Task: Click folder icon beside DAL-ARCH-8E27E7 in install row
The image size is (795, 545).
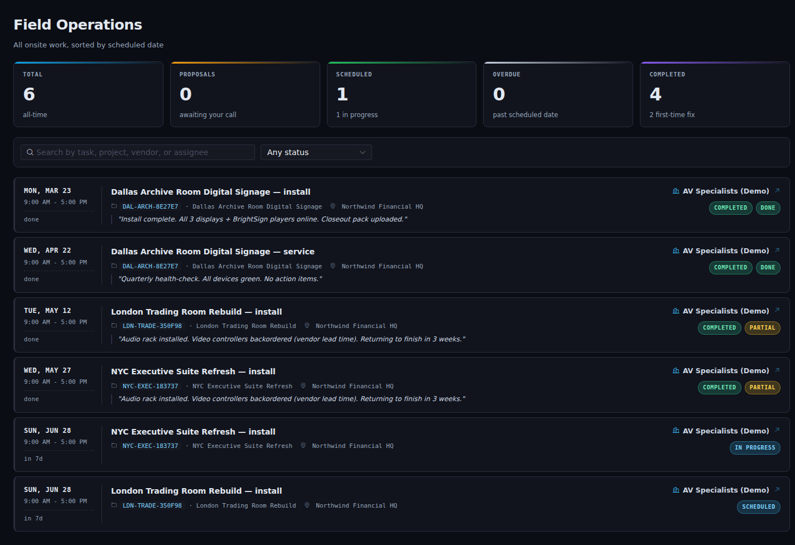Action: click(x=114, y=206)
